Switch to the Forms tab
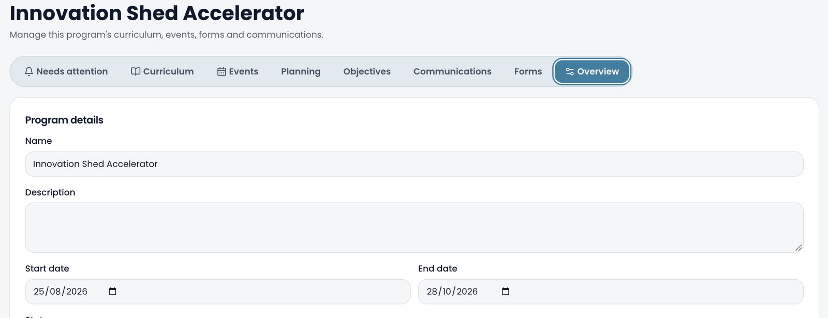The height and width of the screenshot is (318, 828). (x=528, y=71)
